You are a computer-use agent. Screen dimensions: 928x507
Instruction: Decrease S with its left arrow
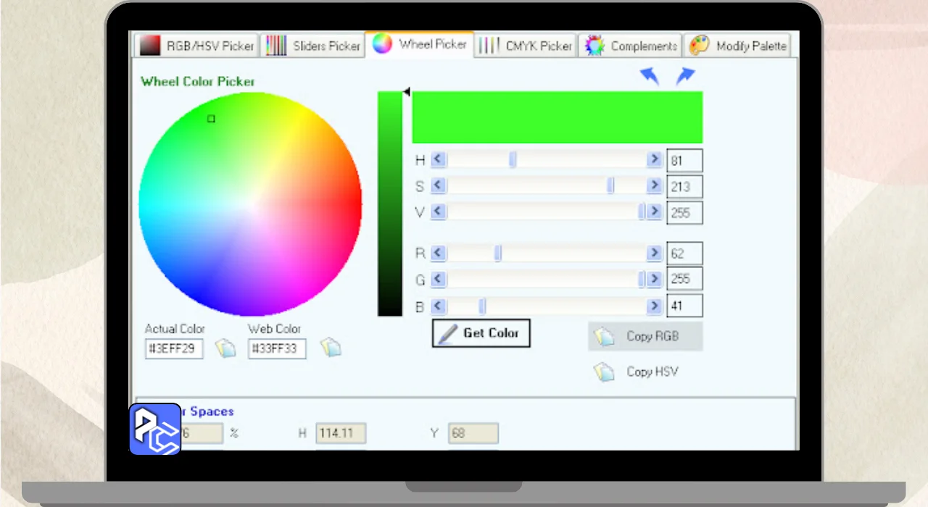click(x=439, y=186)
